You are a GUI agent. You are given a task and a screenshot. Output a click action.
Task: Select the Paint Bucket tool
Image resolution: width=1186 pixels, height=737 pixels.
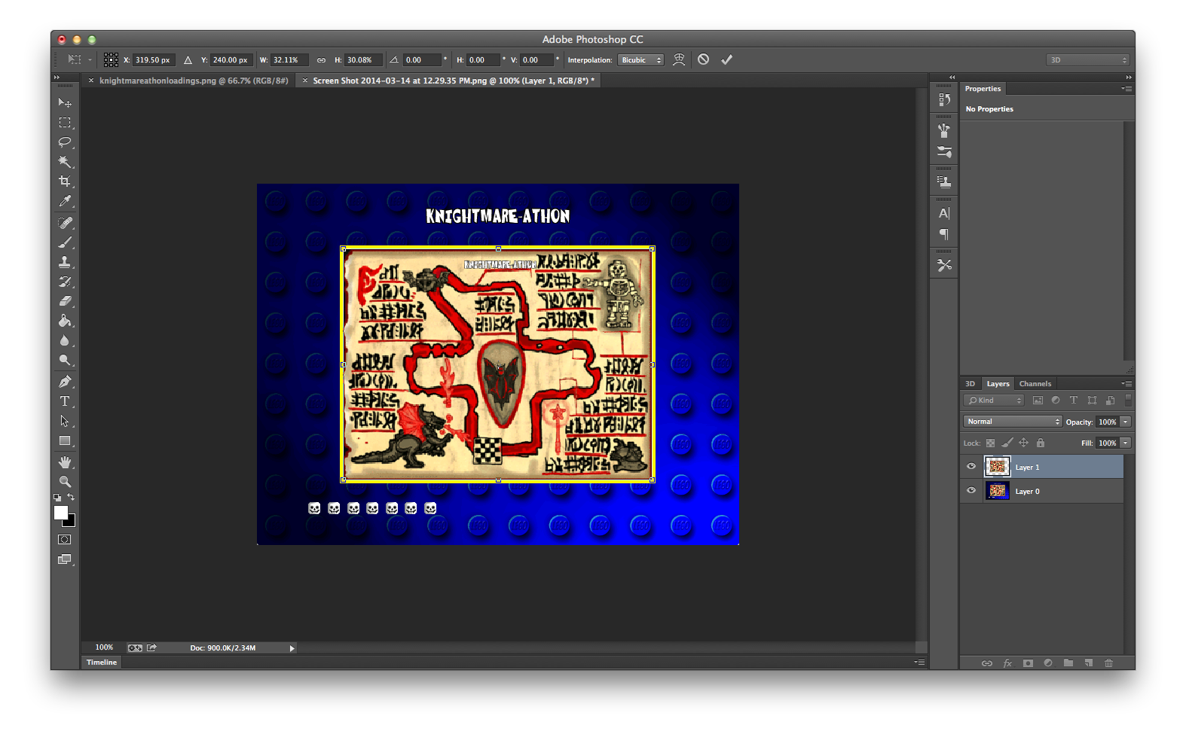65,321
